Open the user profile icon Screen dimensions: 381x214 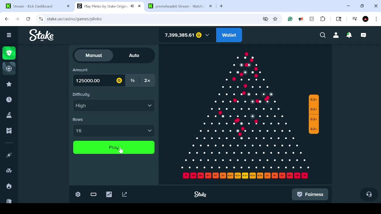coord(336,35)
